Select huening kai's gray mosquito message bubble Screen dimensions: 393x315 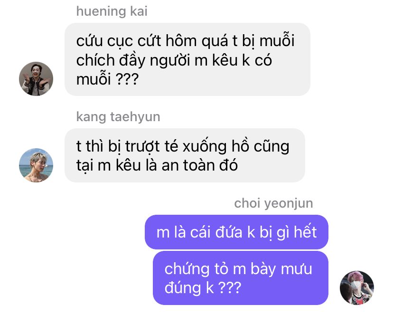[187, 59]
